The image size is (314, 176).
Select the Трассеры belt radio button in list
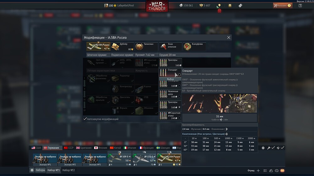pos(179,107)
